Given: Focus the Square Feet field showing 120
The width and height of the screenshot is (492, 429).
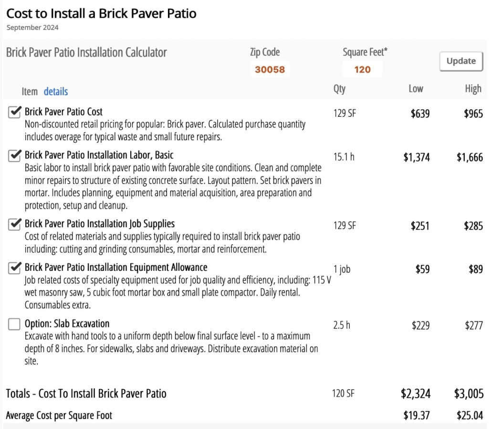Looking at the screenshot, I should pyautogui.click(x=362, y=70).
